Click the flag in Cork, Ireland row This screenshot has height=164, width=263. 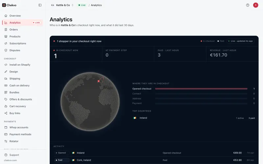click(73, 160)
